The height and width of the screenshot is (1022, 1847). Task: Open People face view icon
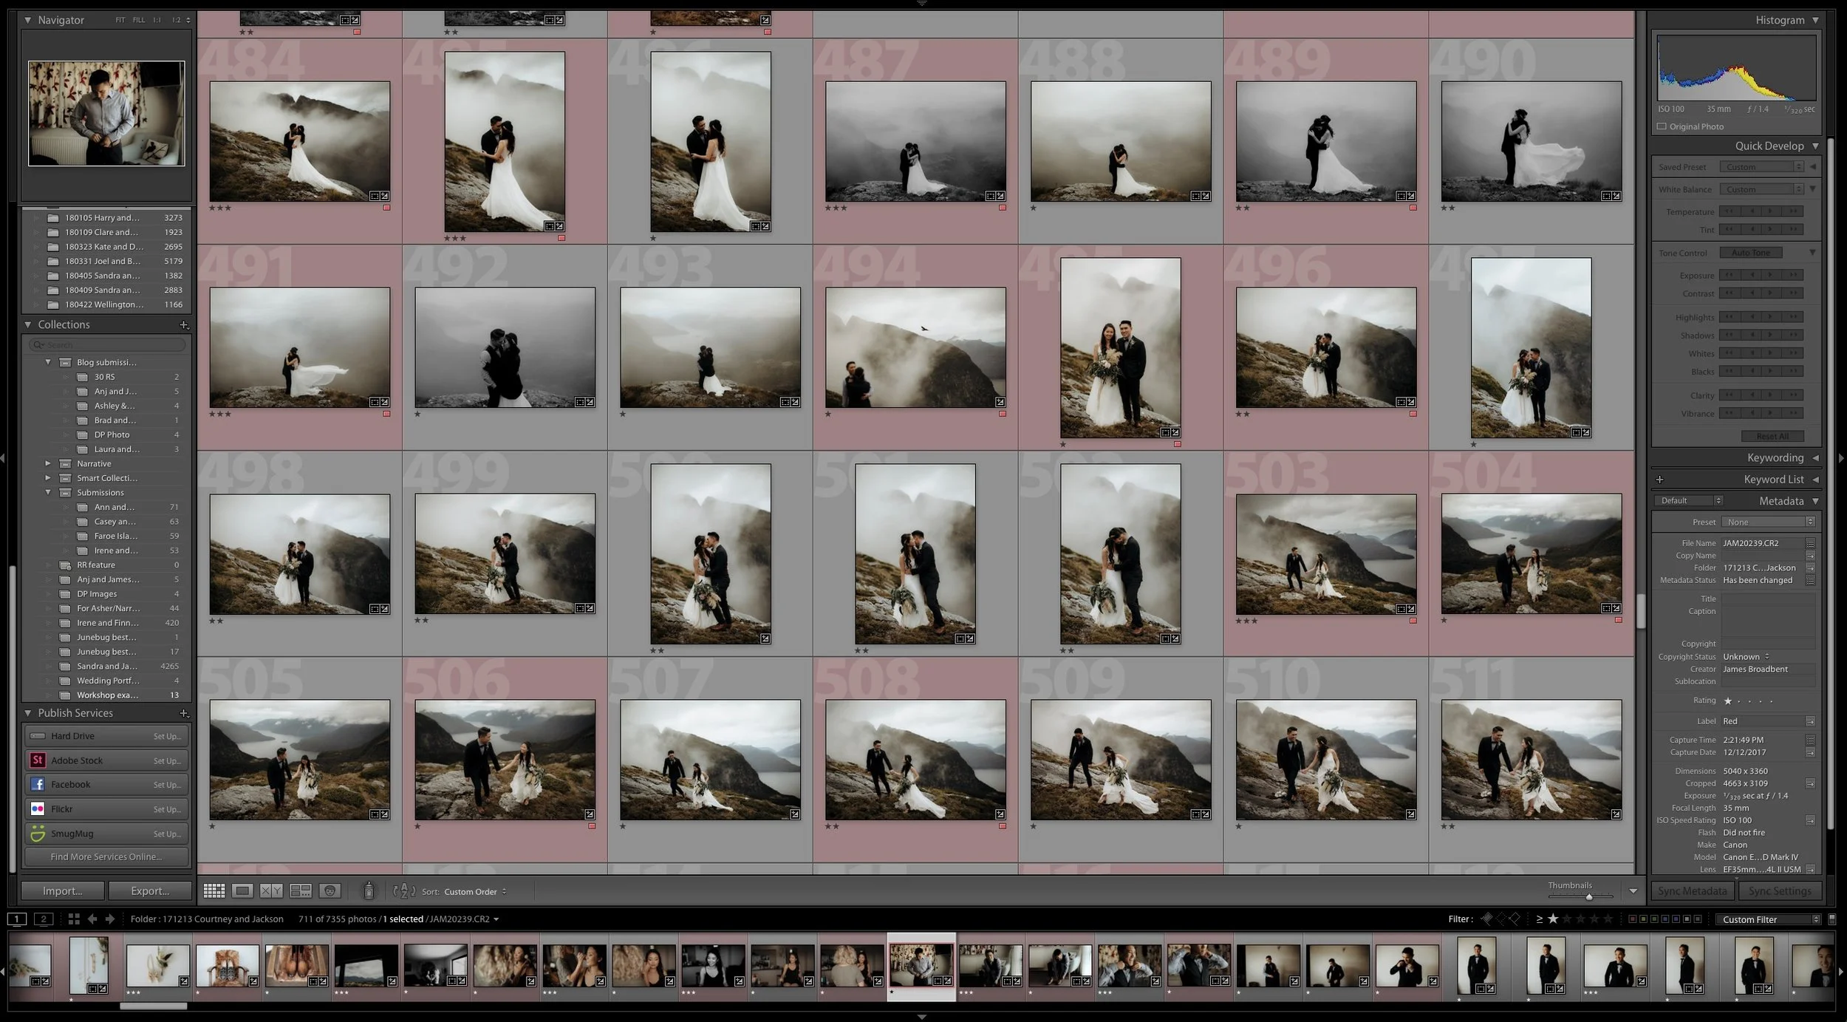tap(330, 891)
